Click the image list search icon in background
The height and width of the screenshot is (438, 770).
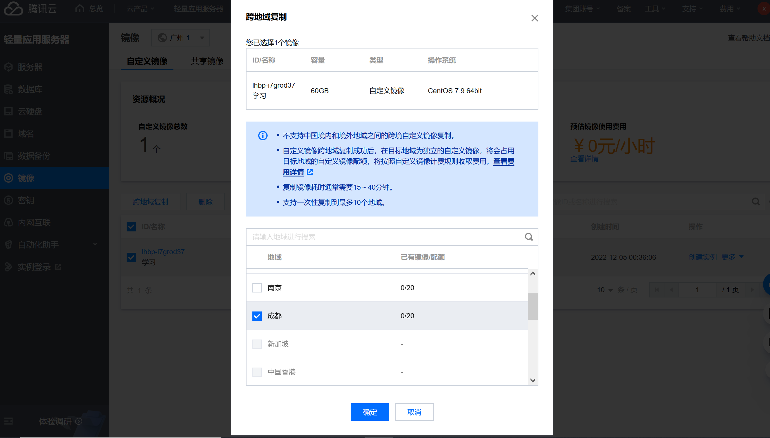[756, 202]
